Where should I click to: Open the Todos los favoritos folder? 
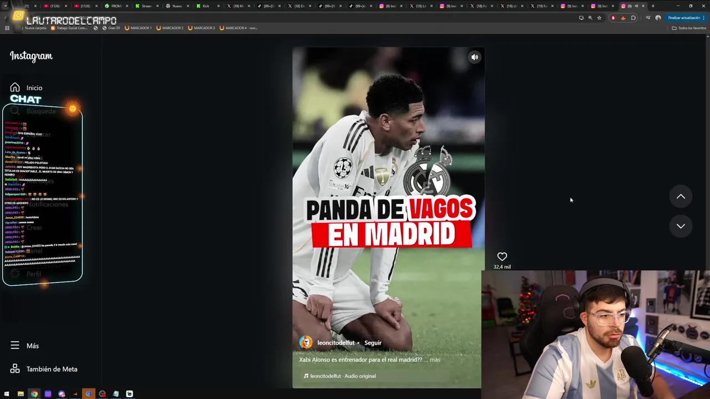pyautogui.click(x=689, y=28)
